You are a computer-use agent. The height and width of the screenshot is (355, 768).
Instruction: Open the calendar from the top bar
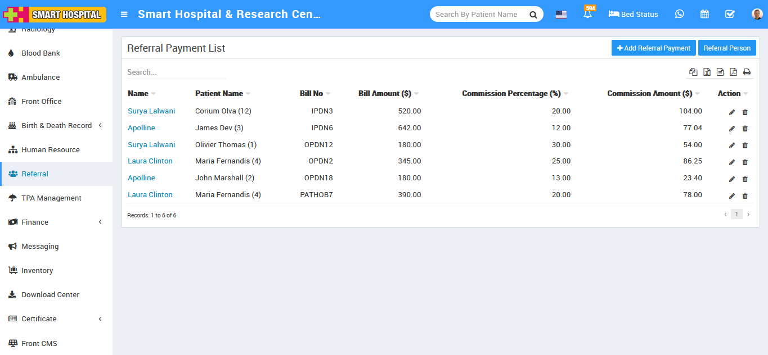tap(704, 13)
